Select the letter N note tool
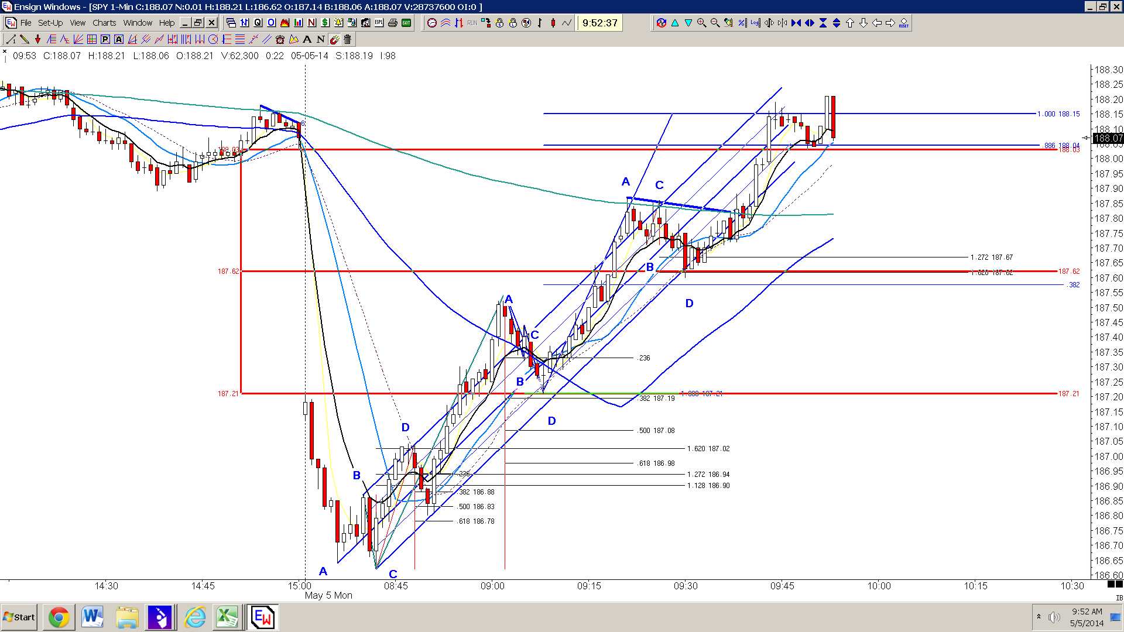 (320, 39)
